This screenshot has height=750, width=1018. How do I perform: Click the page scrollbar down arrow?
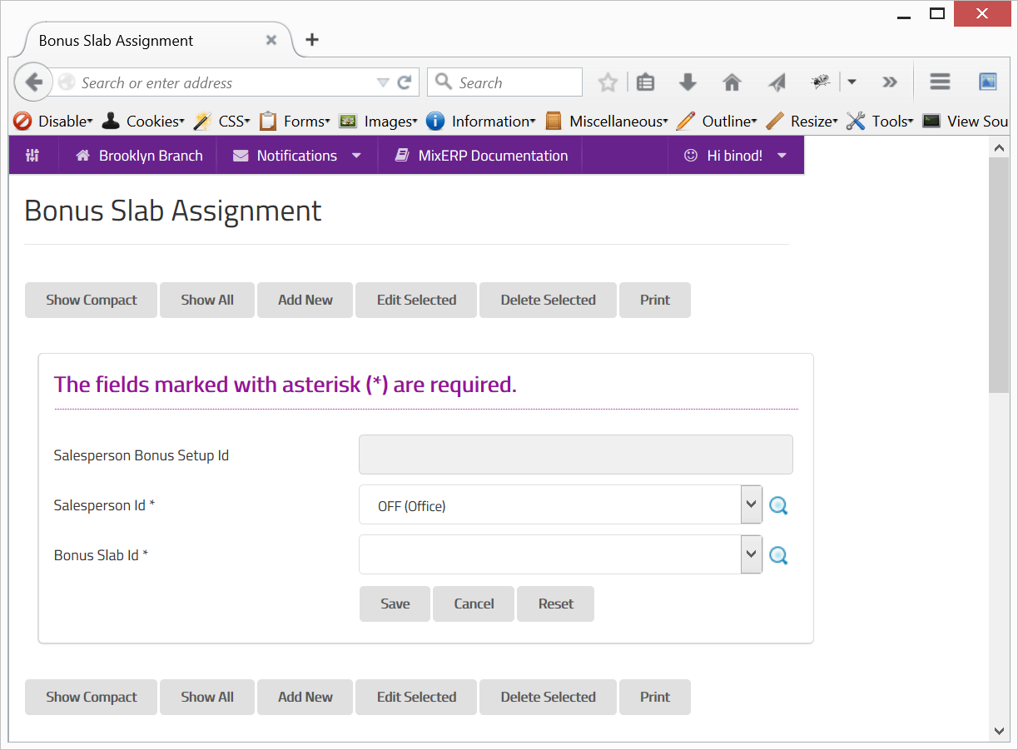(x=1000, y=731)
